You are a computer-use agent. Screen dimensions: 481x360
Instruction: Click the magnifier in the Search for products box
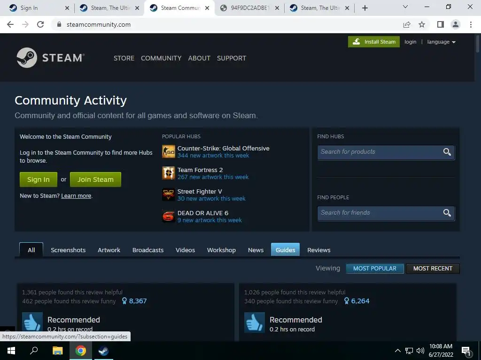pyautogui.click(x=447, y=152)
